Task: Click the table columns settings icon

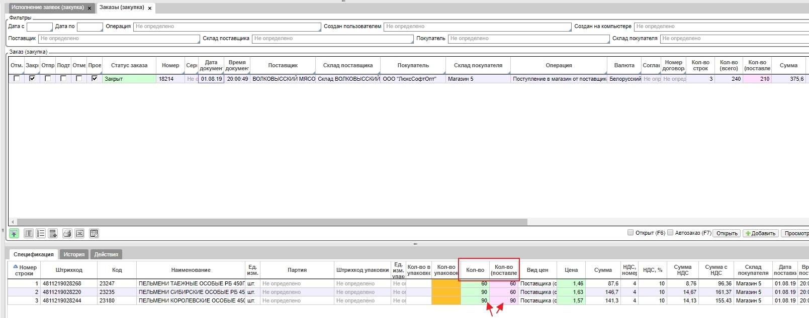Action: pos(29,233)
